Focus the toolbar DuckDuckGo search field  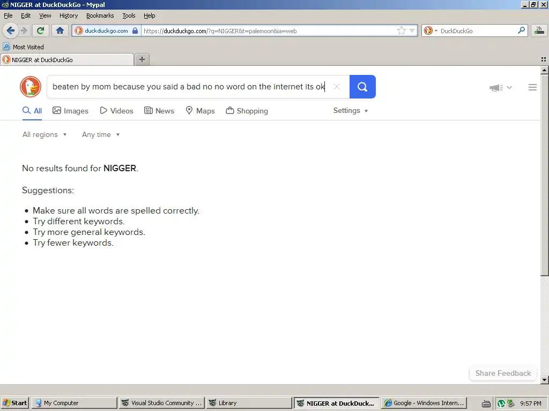(x=478, y=31)
